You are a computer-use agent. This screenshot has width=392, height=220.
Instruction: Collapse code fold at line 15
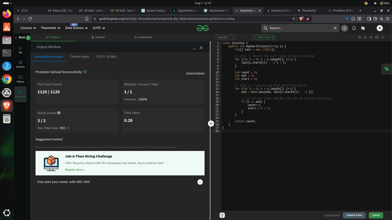[x=220, y=89]
